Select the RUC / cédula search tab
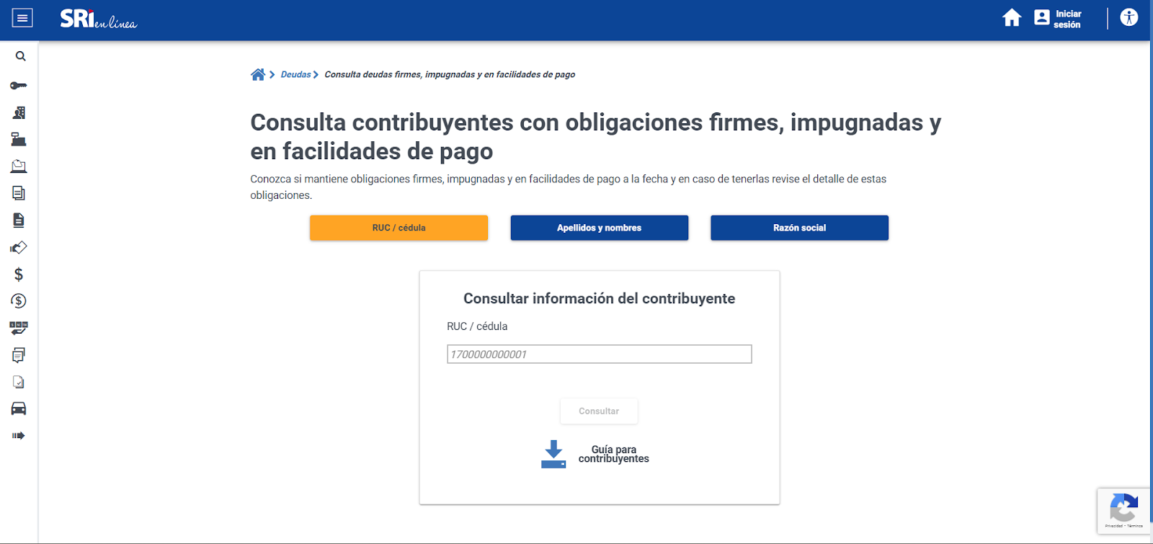The image size is (1153, 544). (399, 228)
